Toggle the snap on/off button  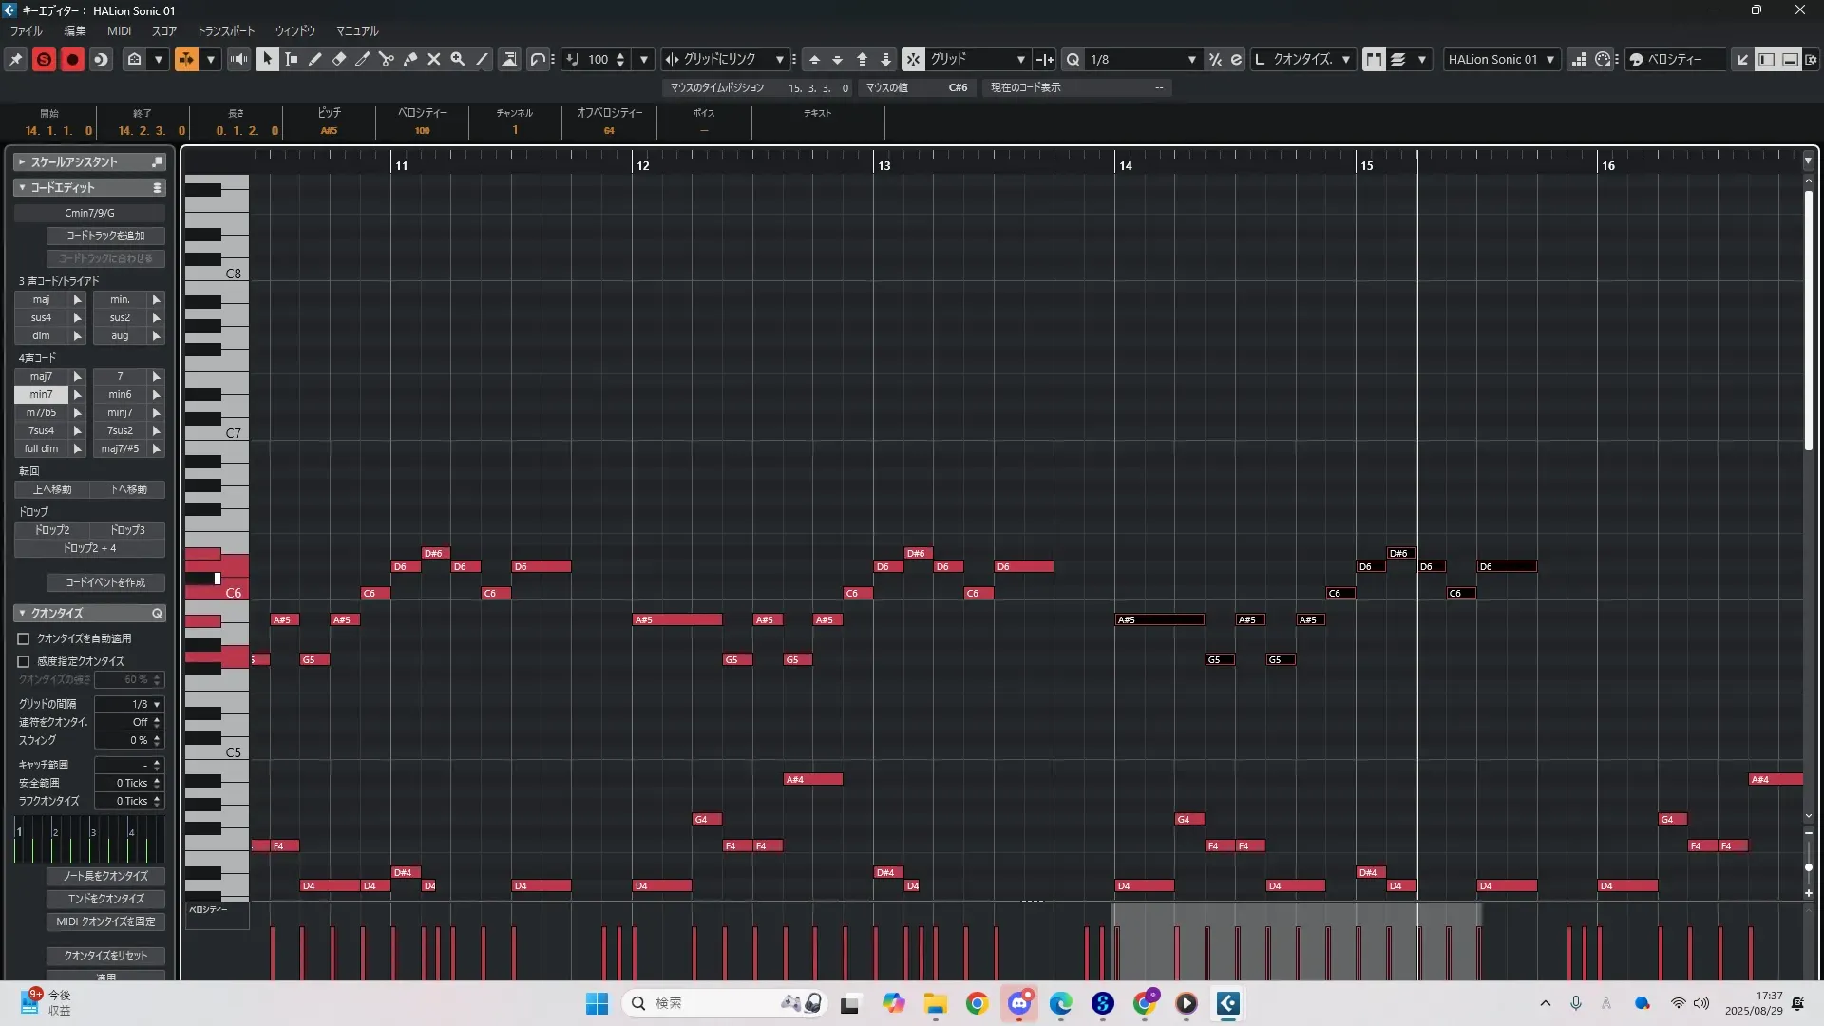tap(912, 59)
